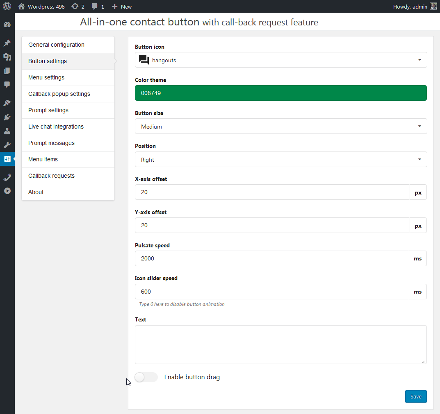Click the Save button
This screenshot has width=440, height=414.
416,396
